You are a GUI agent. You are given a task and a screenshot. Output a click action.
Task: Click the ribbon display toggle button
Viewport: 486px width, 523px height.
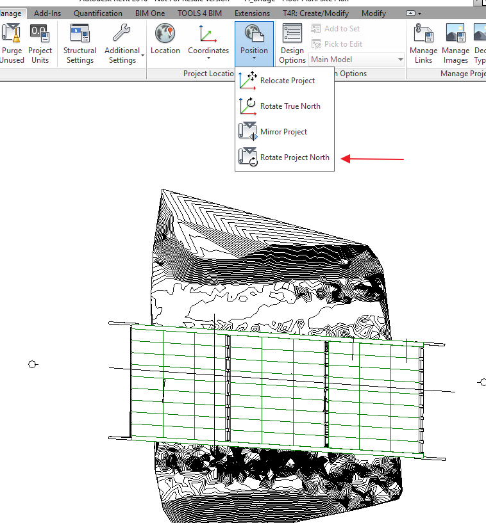(410, 13)
